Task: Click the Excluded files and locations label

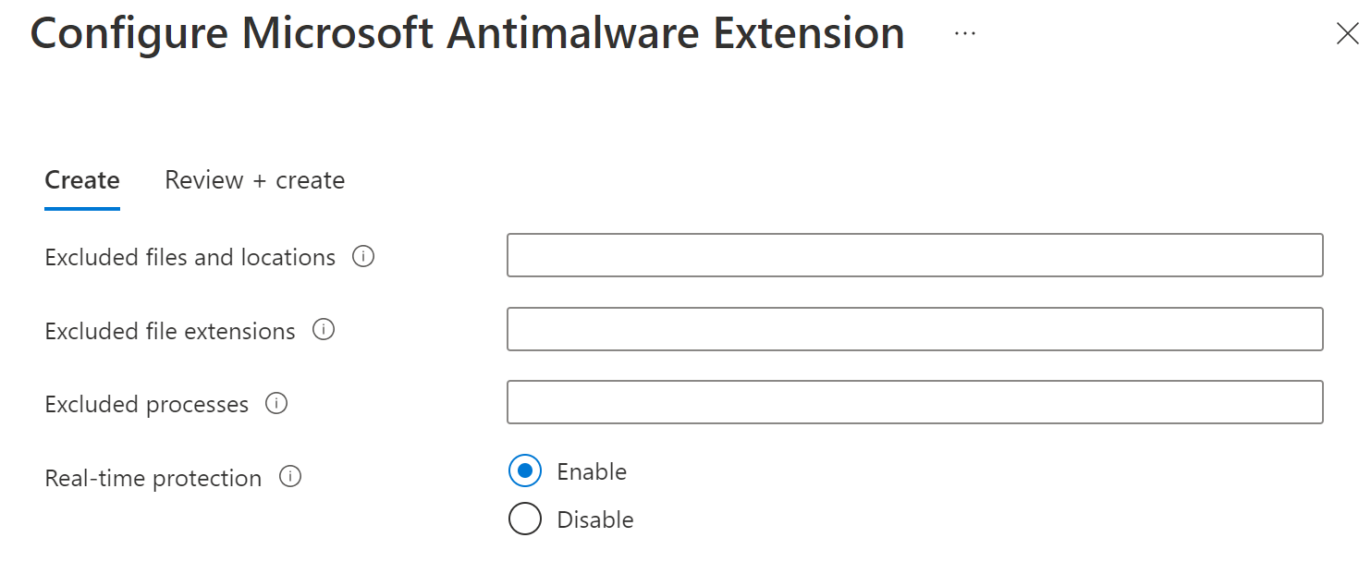Action: pyautogui.click(x=190, y=257)
